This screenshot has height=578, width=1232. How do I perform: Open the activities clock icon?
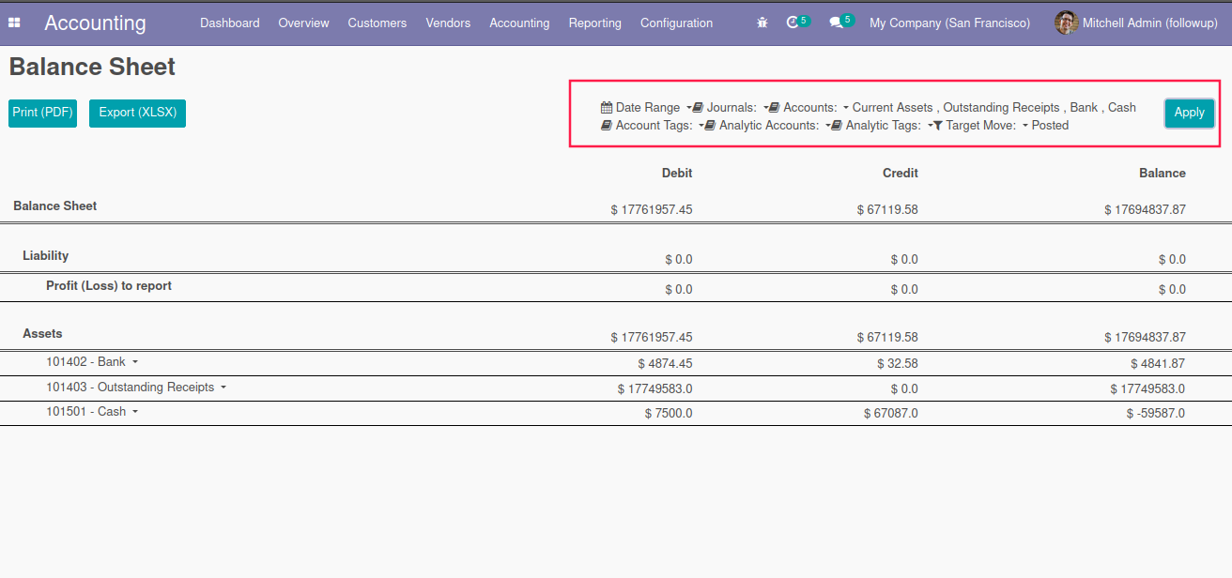793,23
